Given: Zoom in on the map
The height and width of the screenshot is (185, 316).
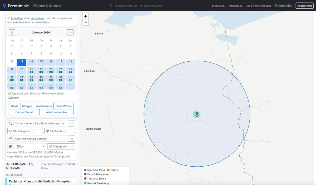Looking at the screenshot, I should [86, 16].
